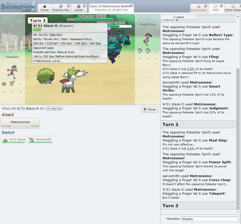
Task: Click the Turn 3 indicator badge
Action: point(38,21)
